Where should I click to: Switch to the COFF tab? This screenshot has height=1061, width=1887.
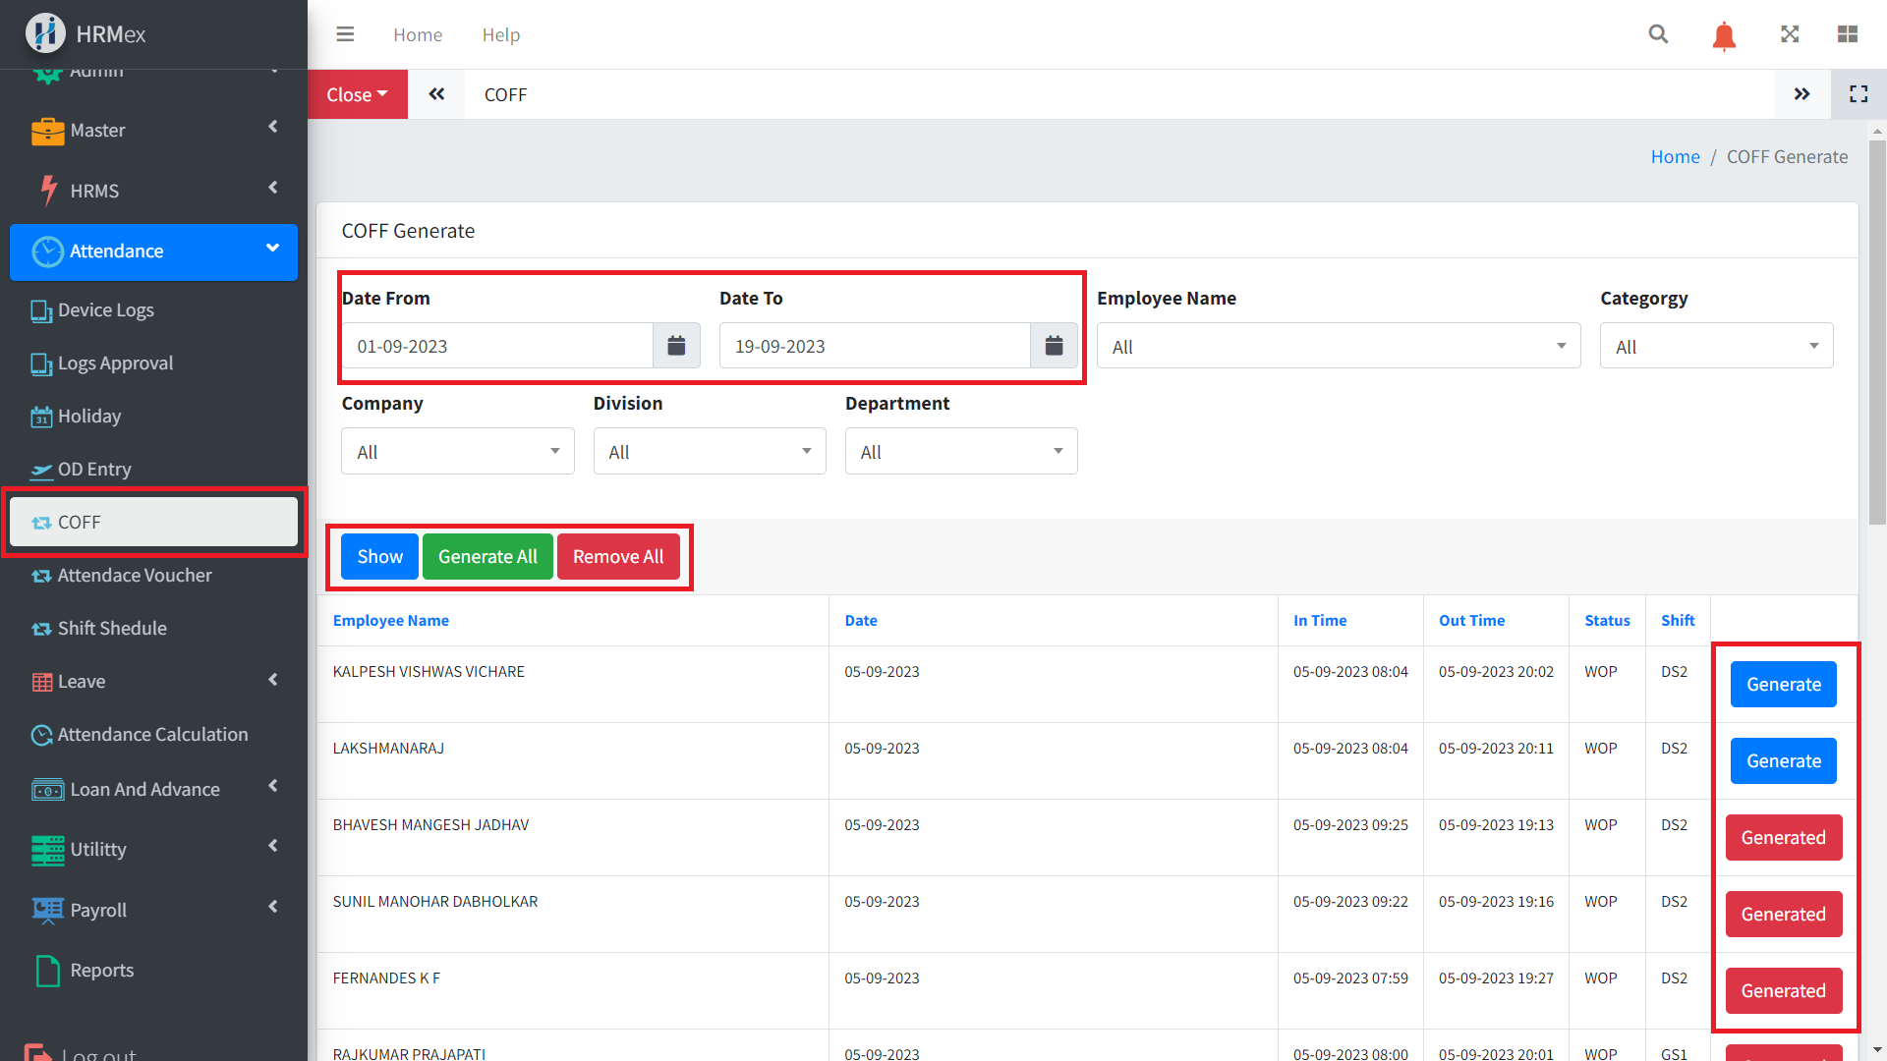(x=506, y=94)
